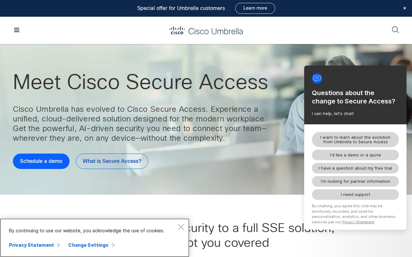Click the Meet Cisco Secure Access heading

[x=140, y=82]
